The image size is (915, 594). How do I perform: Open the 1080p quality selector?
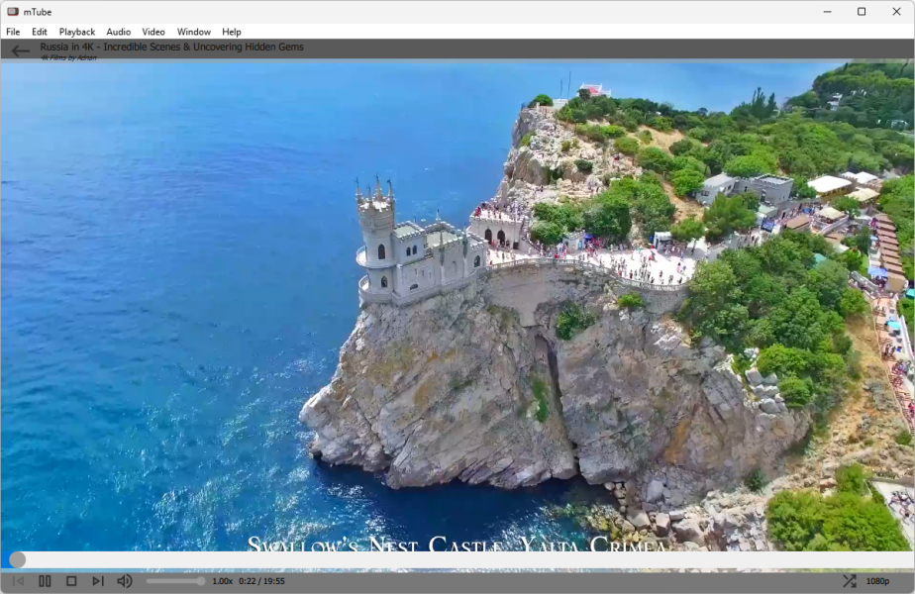877,581
